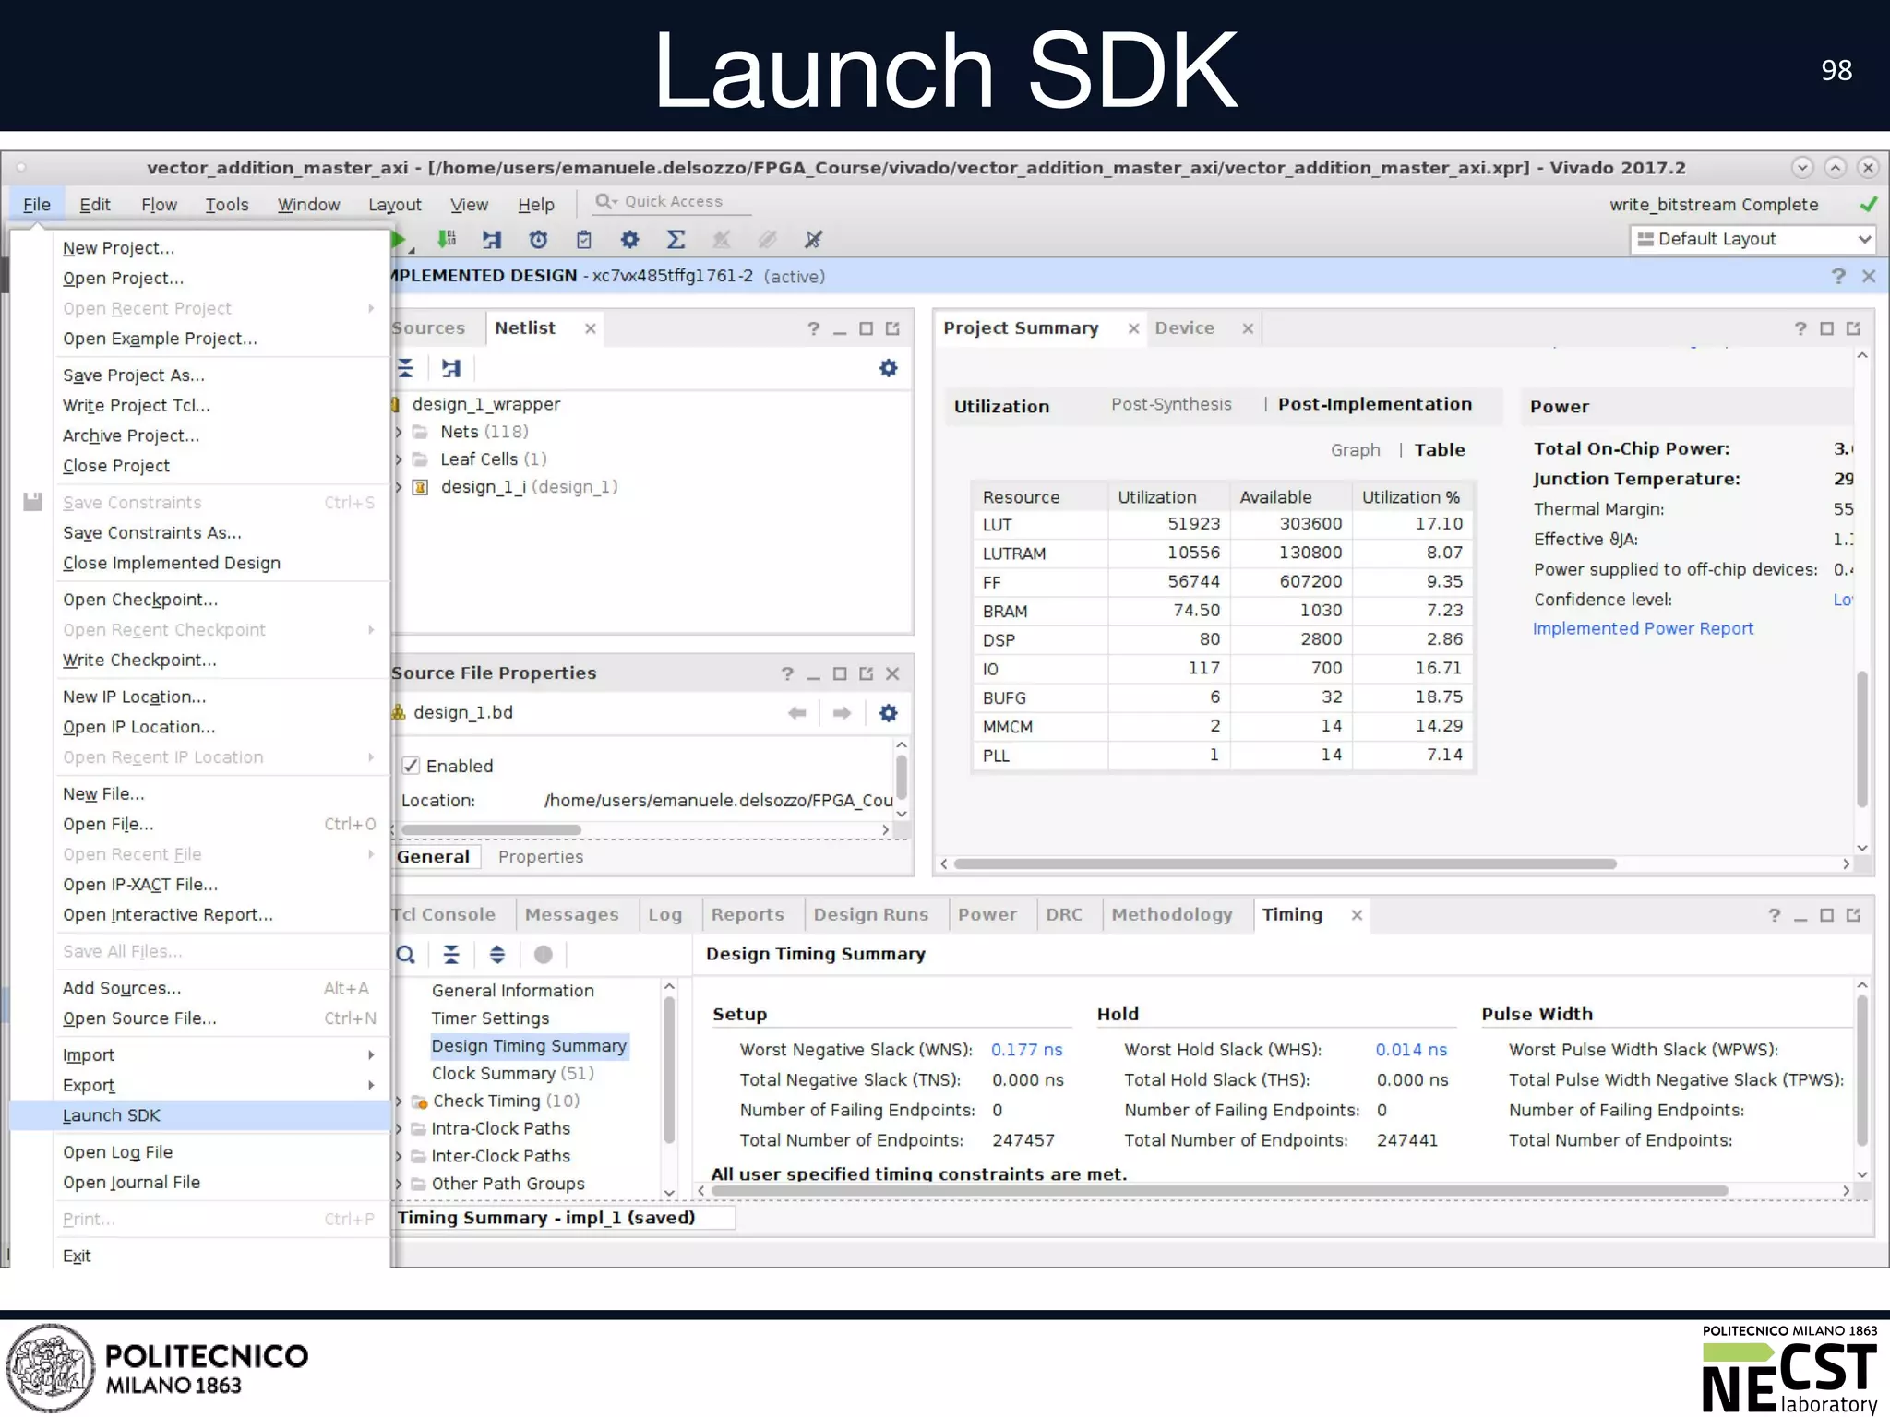
Task: Close the Implemented Design view
Action: coord(1869,276)
